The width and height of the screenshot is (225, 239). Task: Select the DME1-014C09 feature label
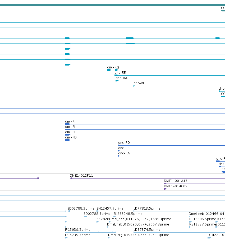(x=176, y=186)
